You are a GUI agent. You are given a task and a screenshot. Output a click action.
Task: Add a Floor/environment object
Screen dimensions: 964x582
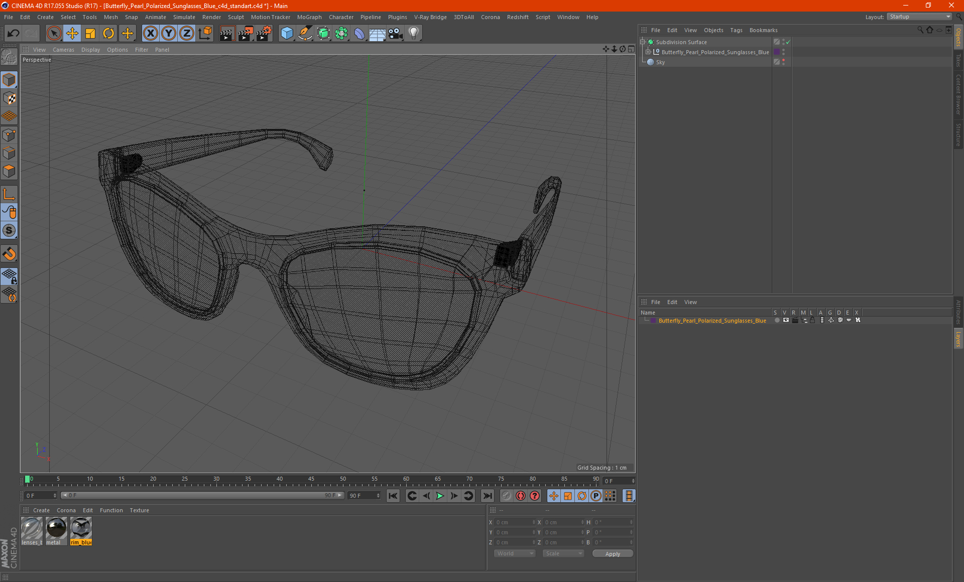[x=378, y=33]
